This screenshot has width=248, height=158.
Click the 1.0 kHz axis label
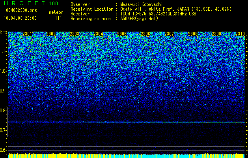tap(4, 71)
